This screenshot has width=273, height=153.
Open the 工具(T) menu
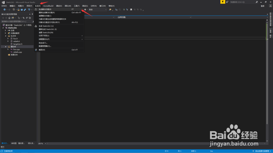coord(77,6)
